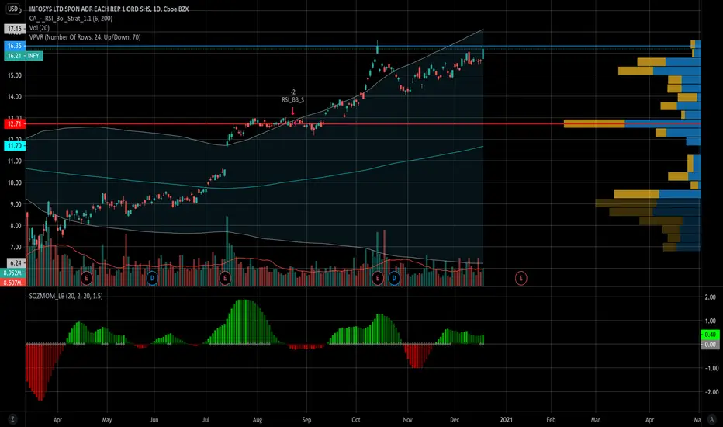Click the largest VPVR bar at 12.71
Image resolution: width=723 pixels, height=427 pixels.
click(632, 123)
